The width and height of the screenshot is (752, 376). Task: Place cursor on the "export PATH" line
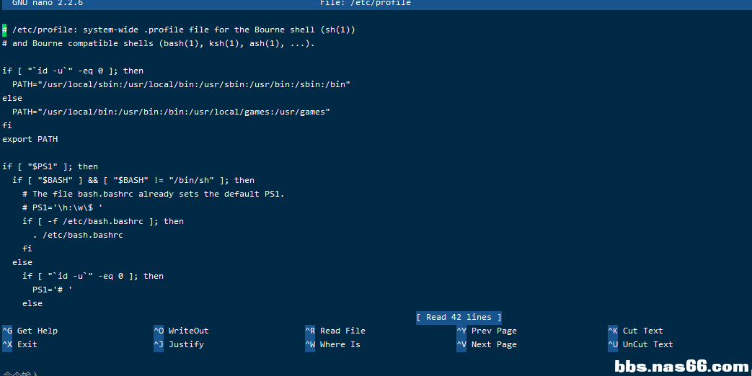pyautogui.click(x=30, y=139)
